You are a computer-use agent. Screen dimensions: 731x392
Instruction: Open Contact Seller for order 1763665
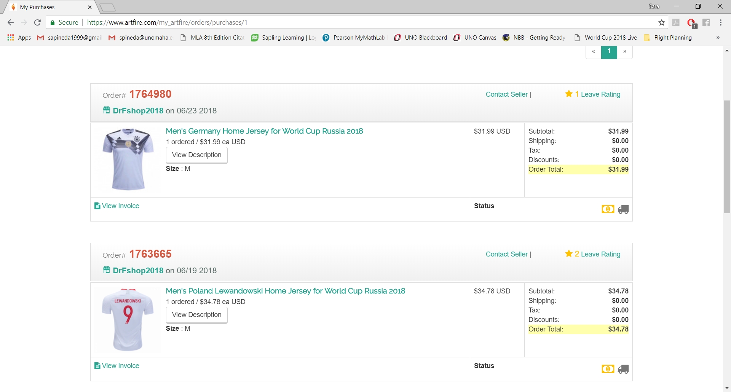pyautogui.click(x=506, y=254)
